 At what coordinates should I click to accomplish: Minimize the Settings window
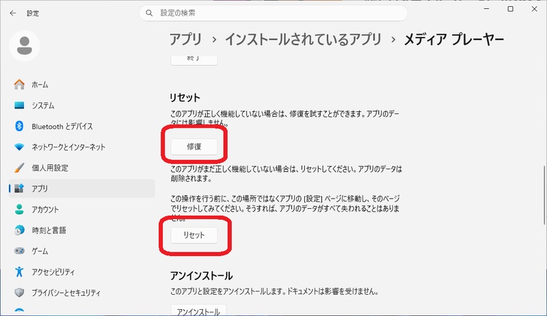point(487,9)
